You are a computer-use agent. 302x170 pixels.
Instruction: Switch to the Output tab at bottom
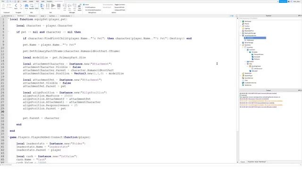[x=243, y=162]
